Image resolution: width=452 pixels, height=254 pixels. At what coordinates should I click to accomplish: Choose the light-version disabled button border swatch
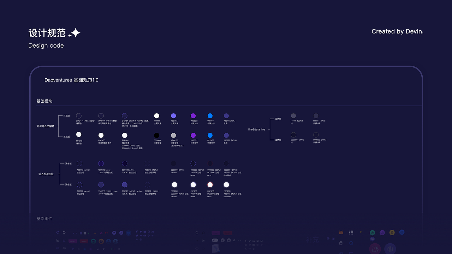pyautogui.click(x=147, y=185)
